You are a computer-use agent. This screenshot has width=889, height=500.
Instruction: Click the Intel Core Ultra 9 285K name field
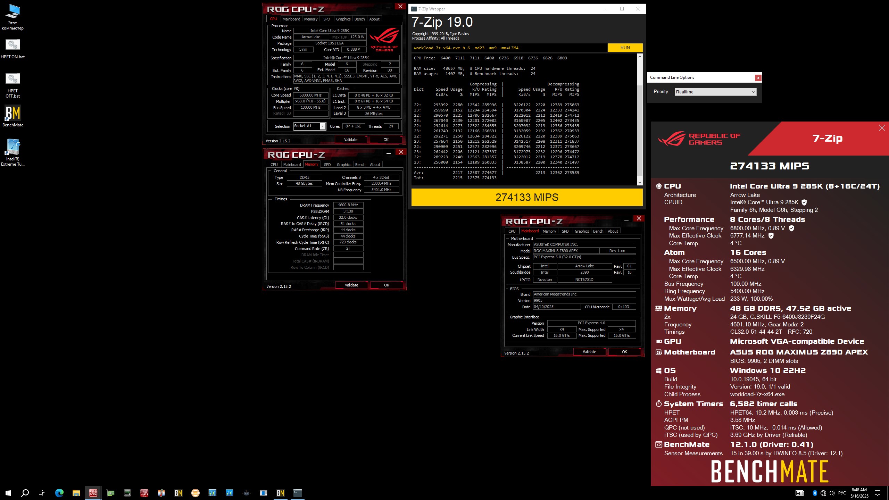point(330,31)
